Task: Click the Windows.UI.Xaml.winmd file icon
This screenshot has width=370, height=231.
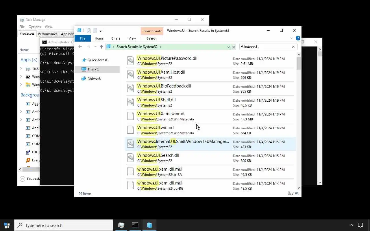Action: pyautogui.click(x=131, y=116)
